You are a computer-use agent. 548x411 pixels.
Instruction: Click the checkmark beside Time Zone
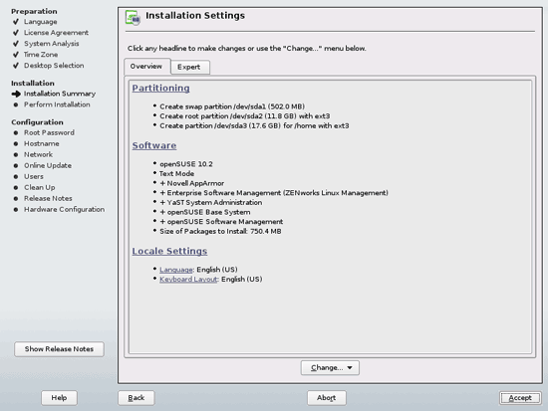point(16,55)
